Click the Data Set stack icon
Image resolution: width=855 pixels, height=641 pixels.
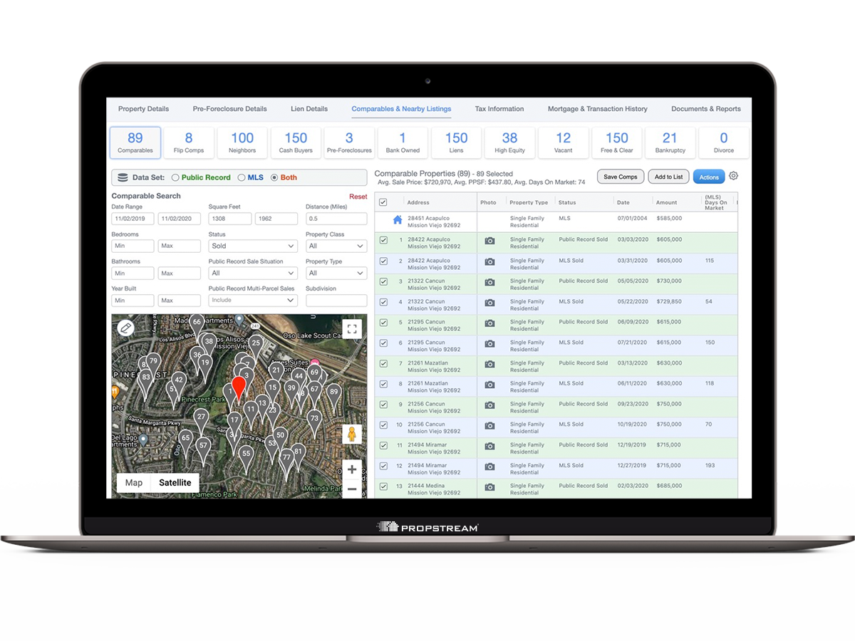121,177
